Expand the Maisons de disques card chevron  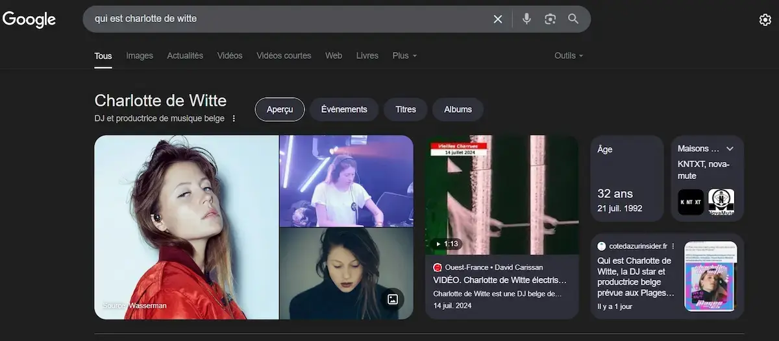(730, 148)
